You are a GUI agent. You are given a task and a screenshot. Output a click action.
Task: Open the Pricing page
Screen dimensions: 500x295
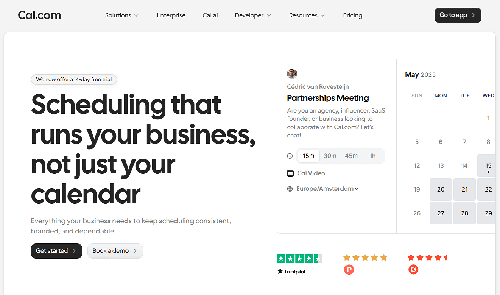[353, 15]
